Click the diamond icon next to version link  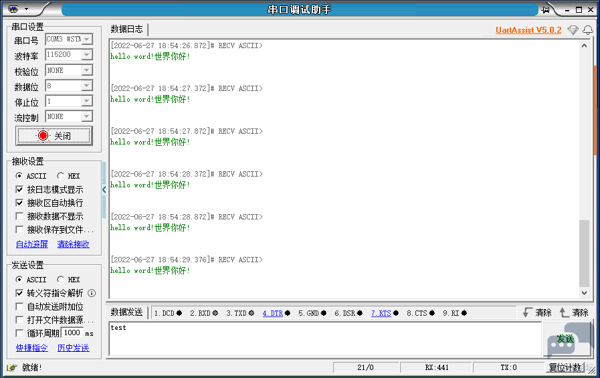(573, 30)
